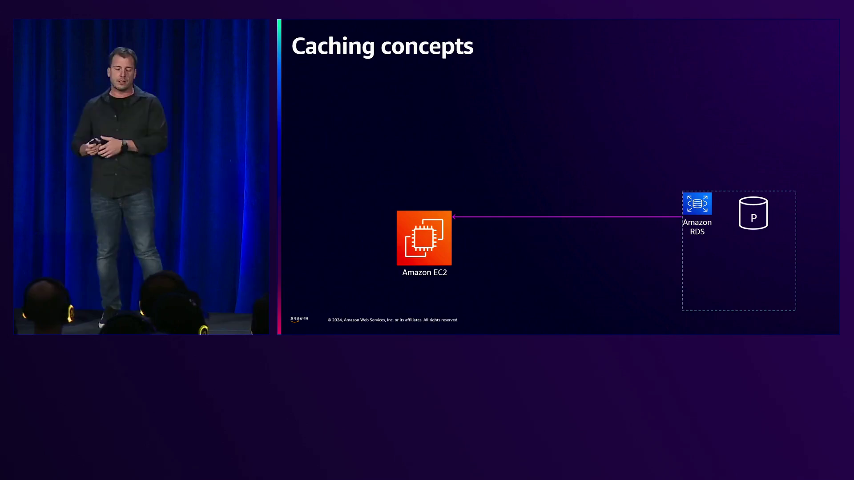Image resolution: width=854 pixels, height=480 pixels.
Task: Click the green-to-pink gradient bar on slide edge
Action: point(279,178)
